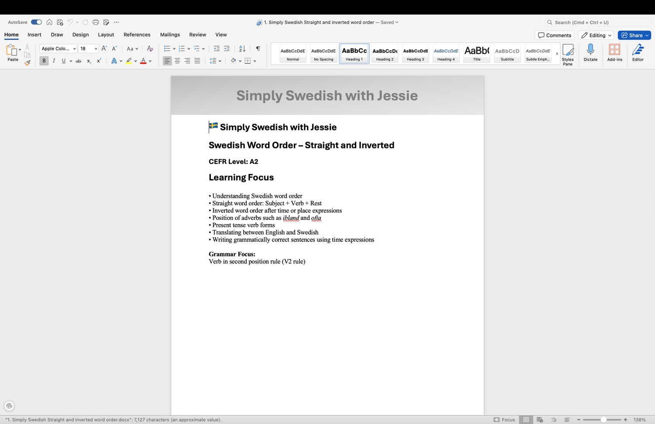Click the Format Painter icon
The width and height of the screenshot is (655, 424).
(27, 63)
